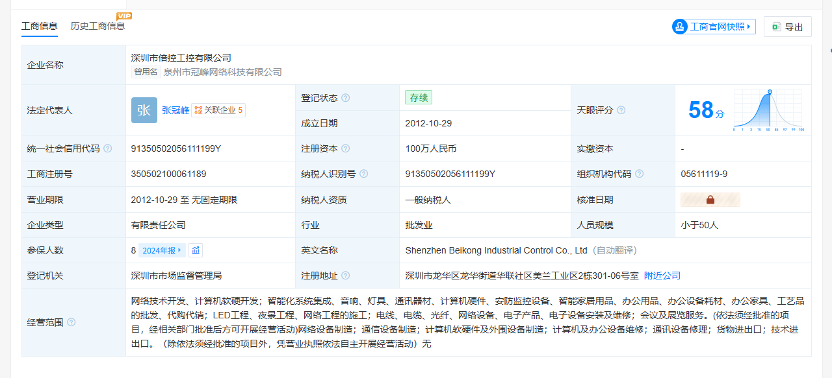Open the insured headcount trend chart icon
The image size is (832, 378).
(196, 250)
